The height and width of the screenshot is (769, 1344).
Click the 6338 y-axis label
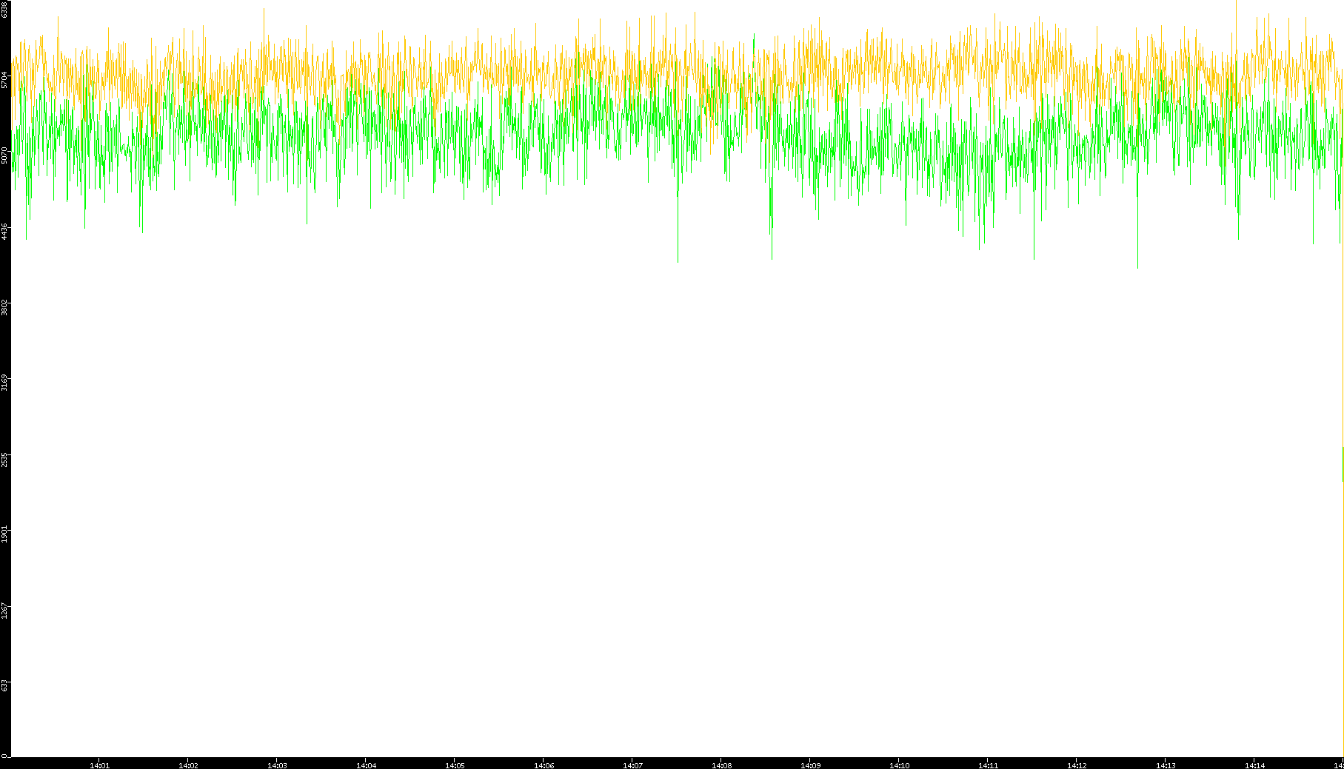(4, 10)
